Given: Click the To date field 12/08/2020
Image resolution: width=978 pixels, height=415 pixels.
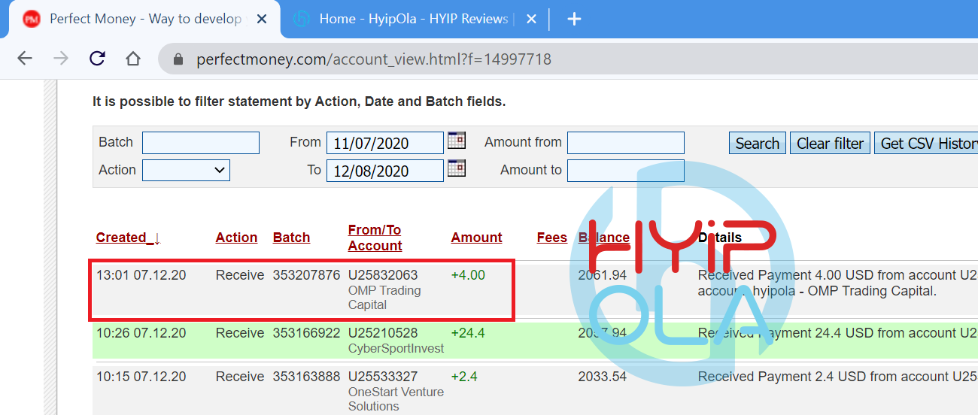Looking at the screenshot, I should pyautogui.click(x=385, y=171).
